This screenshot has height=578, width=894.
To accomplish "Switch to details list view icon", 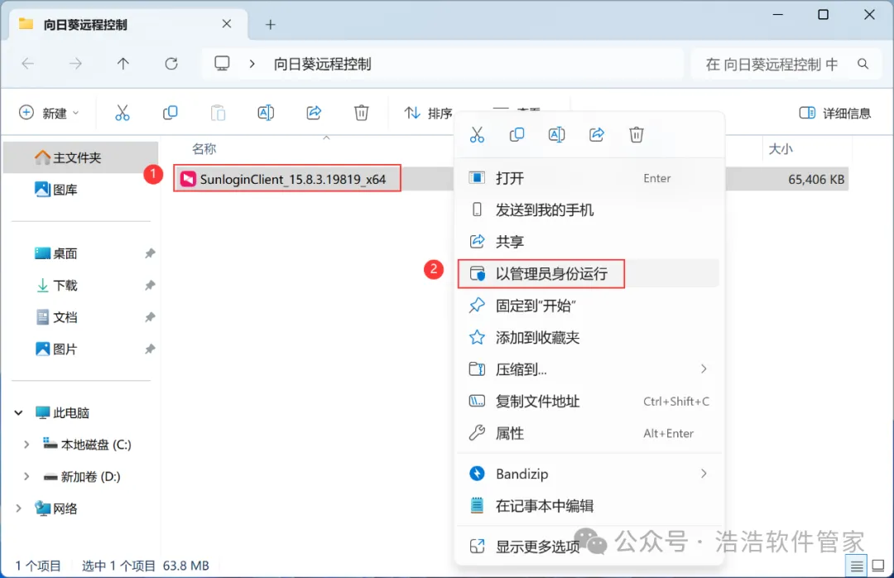I will [x=857, y=566].
